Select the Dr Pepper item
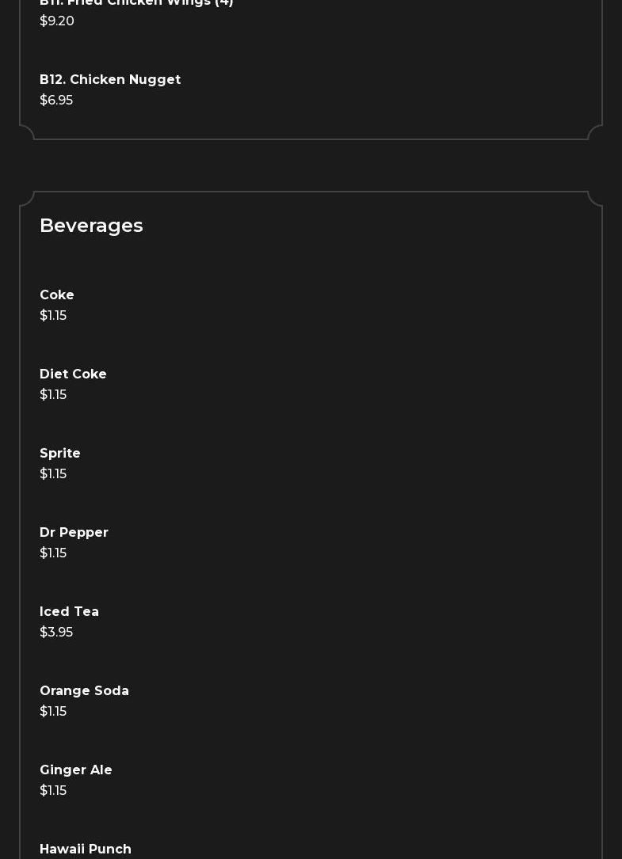 pyautogui.click(x=74, y=533)
